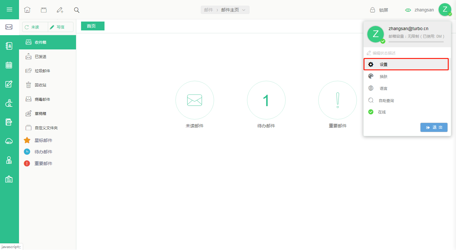
Task: Click 锁屏 to lock the screen
Action: 379,10
